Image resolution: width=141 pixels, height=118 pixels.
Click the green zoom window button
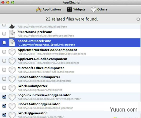[13, 2]
